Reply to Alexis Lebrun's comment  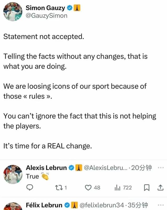click(30, 187)
